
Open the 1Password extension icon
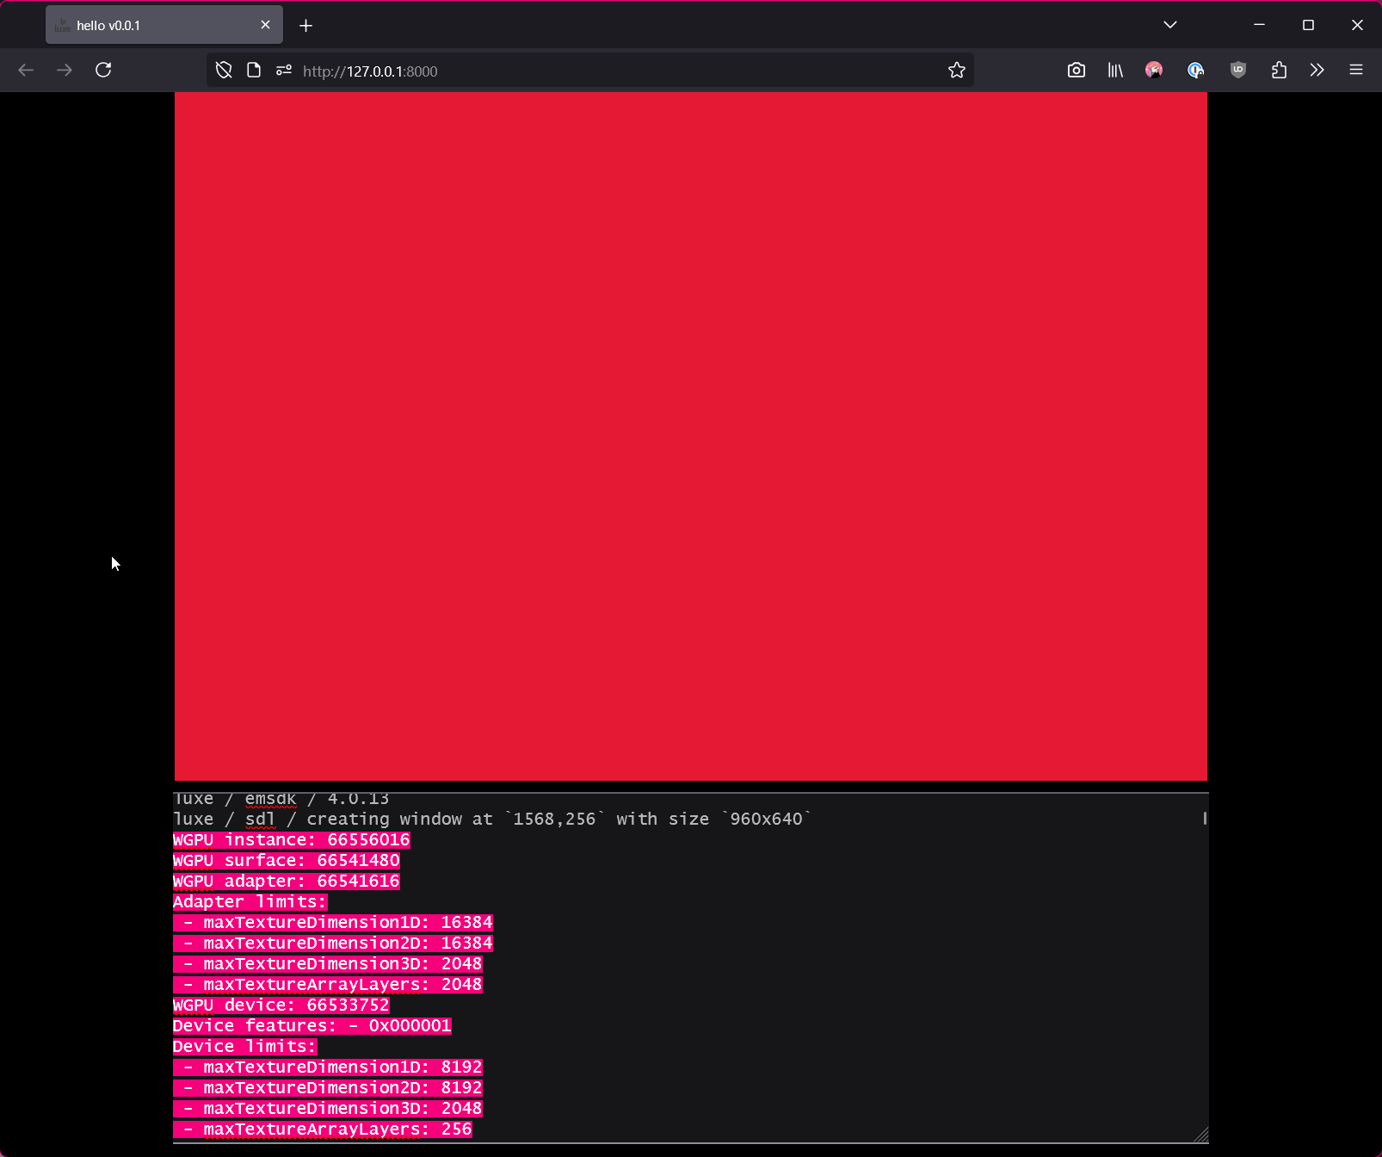pyautogui.click(x=1195, y=71)
